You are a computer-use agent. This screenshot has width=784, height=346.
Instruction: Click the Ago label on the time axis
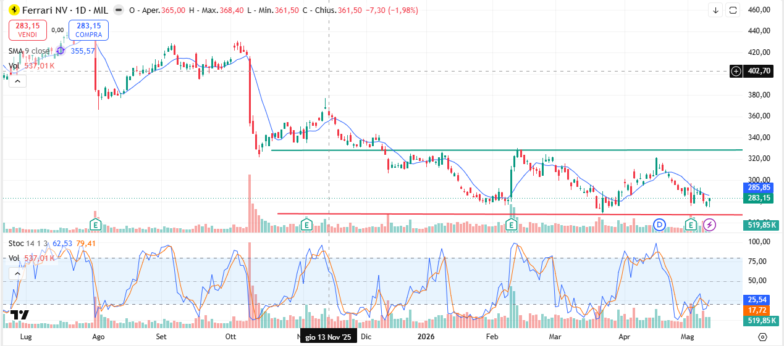98,337
